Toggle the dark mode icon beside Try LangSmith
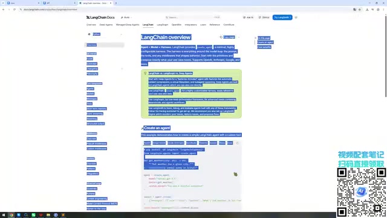The height and width of the screenshot is (218, 387). click(x=296, y=18)
